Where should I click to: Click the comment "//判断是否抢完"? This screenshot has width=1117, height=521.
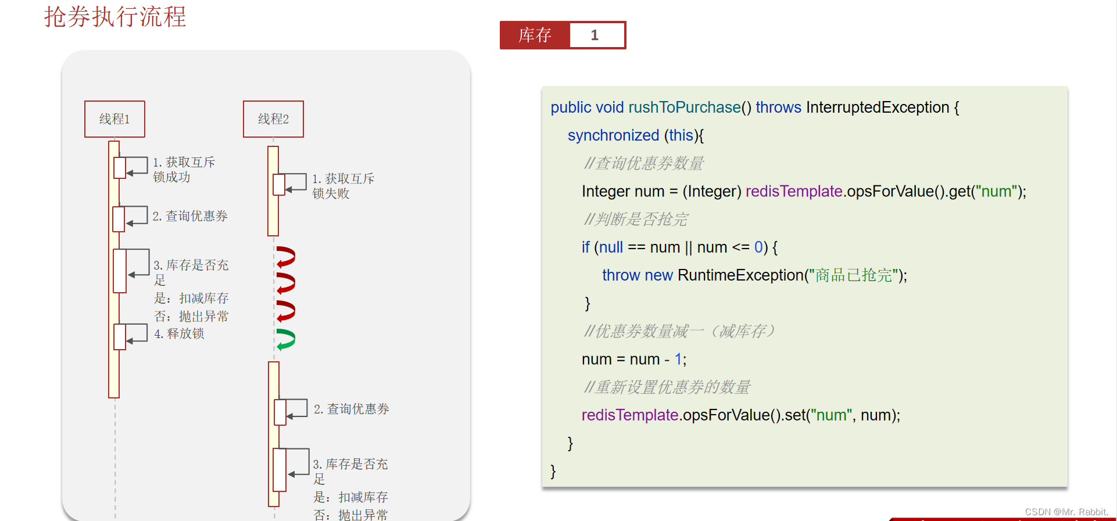click(636, 219)
